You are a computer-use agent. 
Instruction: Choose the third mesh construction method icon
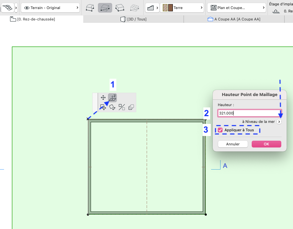(x=120, y=8)
